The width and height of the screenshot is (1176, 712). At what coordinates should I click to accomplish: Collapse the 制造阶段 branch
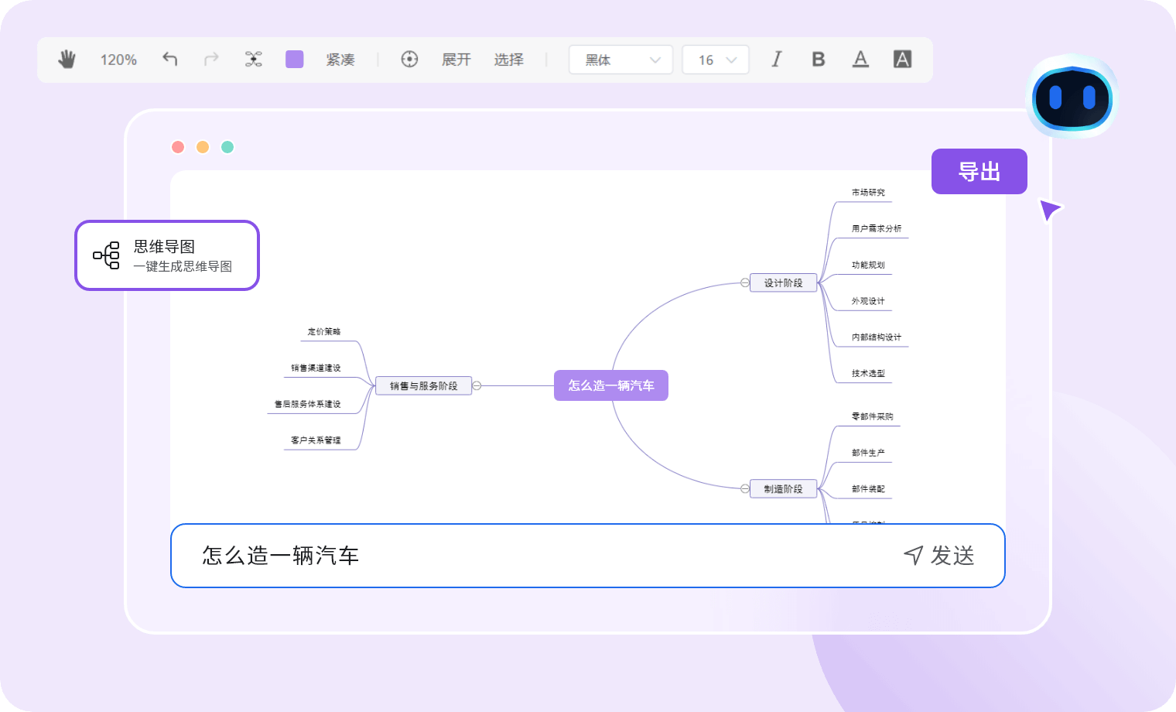point(744,488)
